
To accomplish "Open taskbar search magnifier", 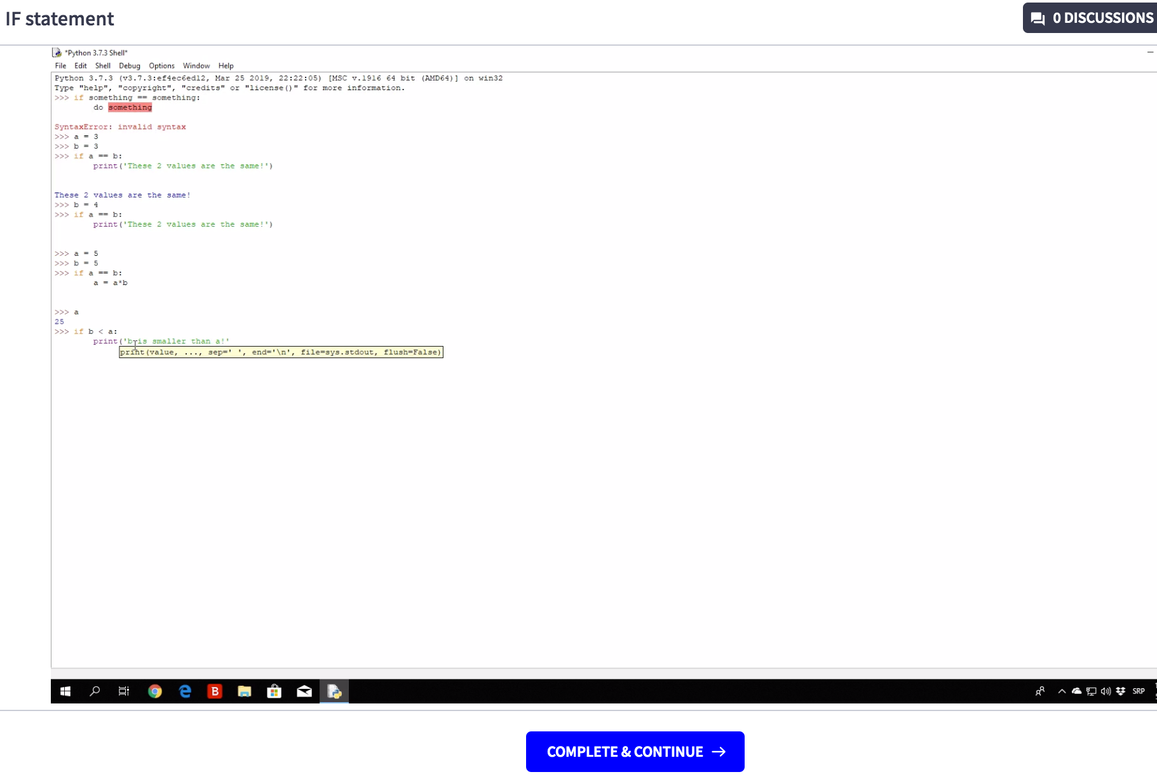I will tap(95, 691).
